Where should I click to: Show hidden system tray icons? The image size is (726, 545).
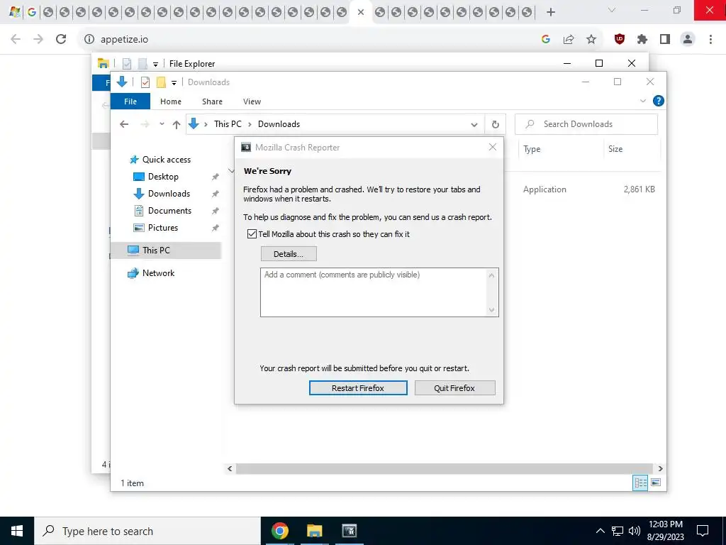(600, 531)
